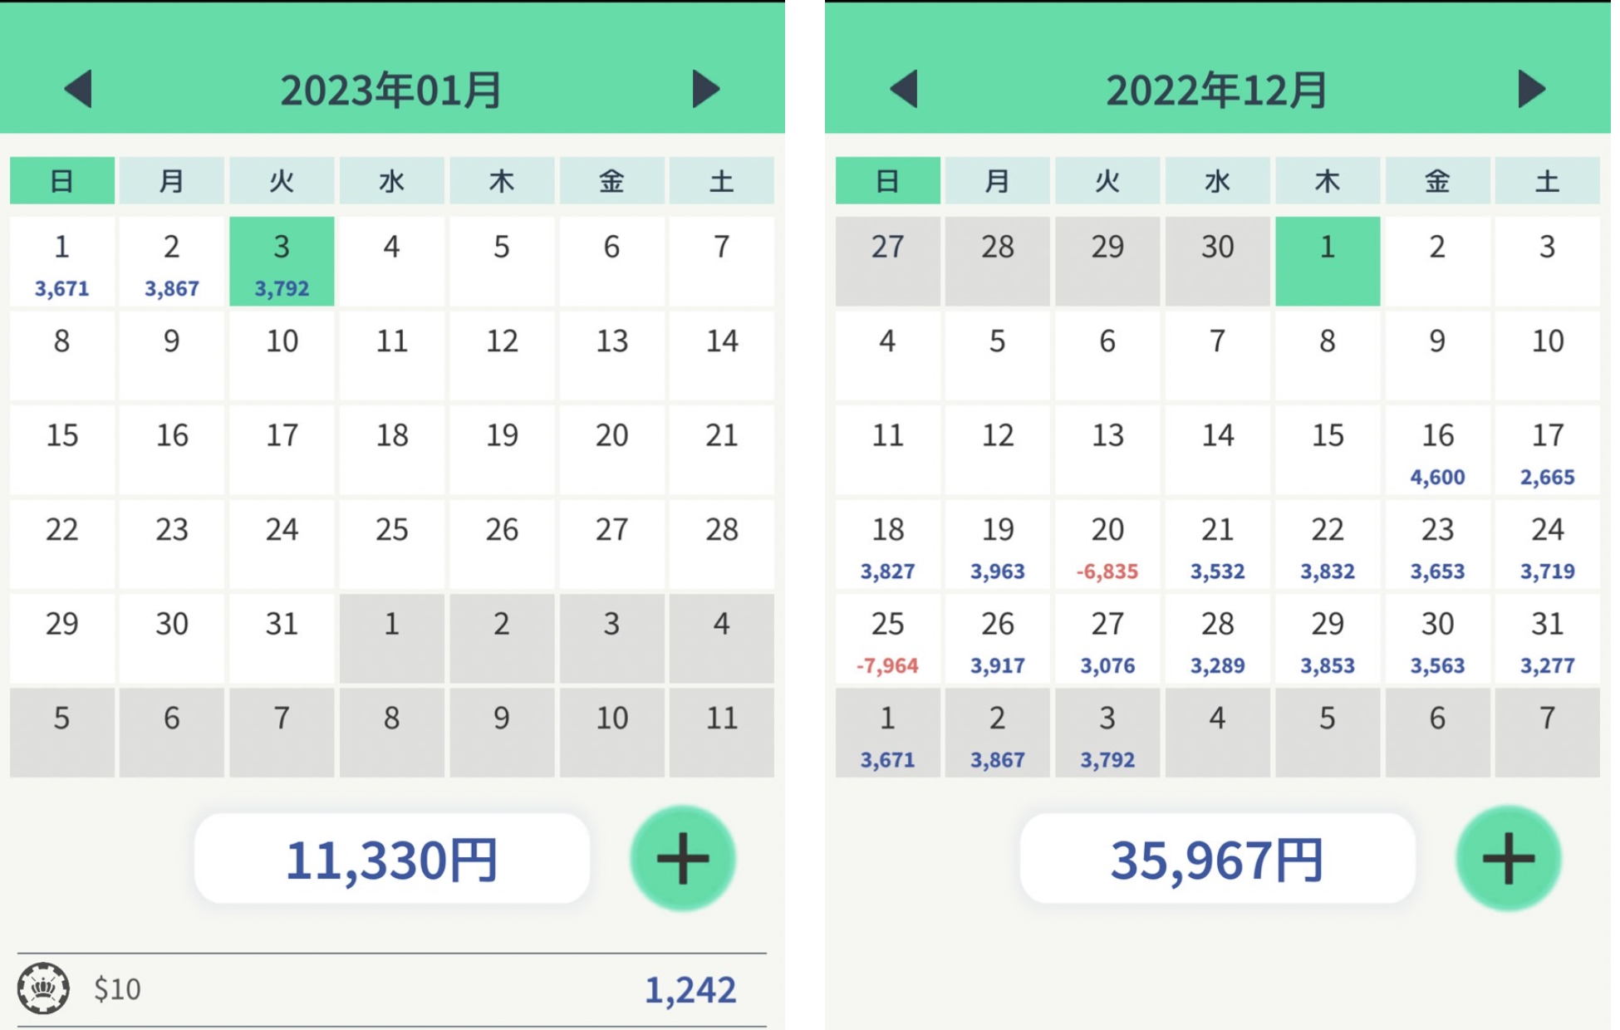Click the 35,967円 monthly total
The image size is (1620, 1030).
(1217, 858)
